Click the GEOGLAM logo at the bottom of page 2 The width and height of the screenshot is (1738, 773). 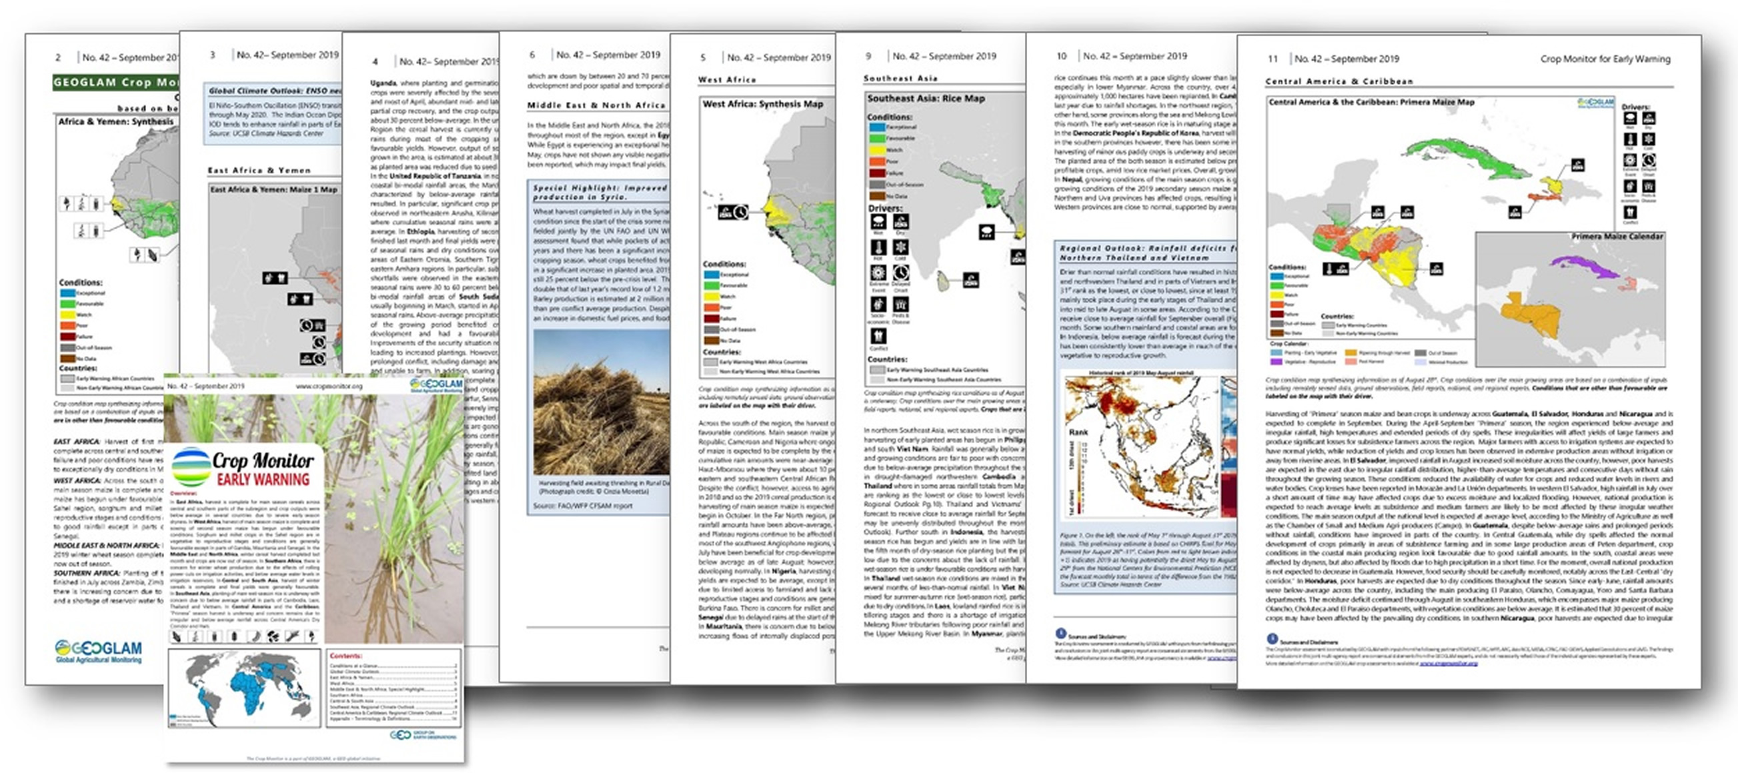point(99,651)
